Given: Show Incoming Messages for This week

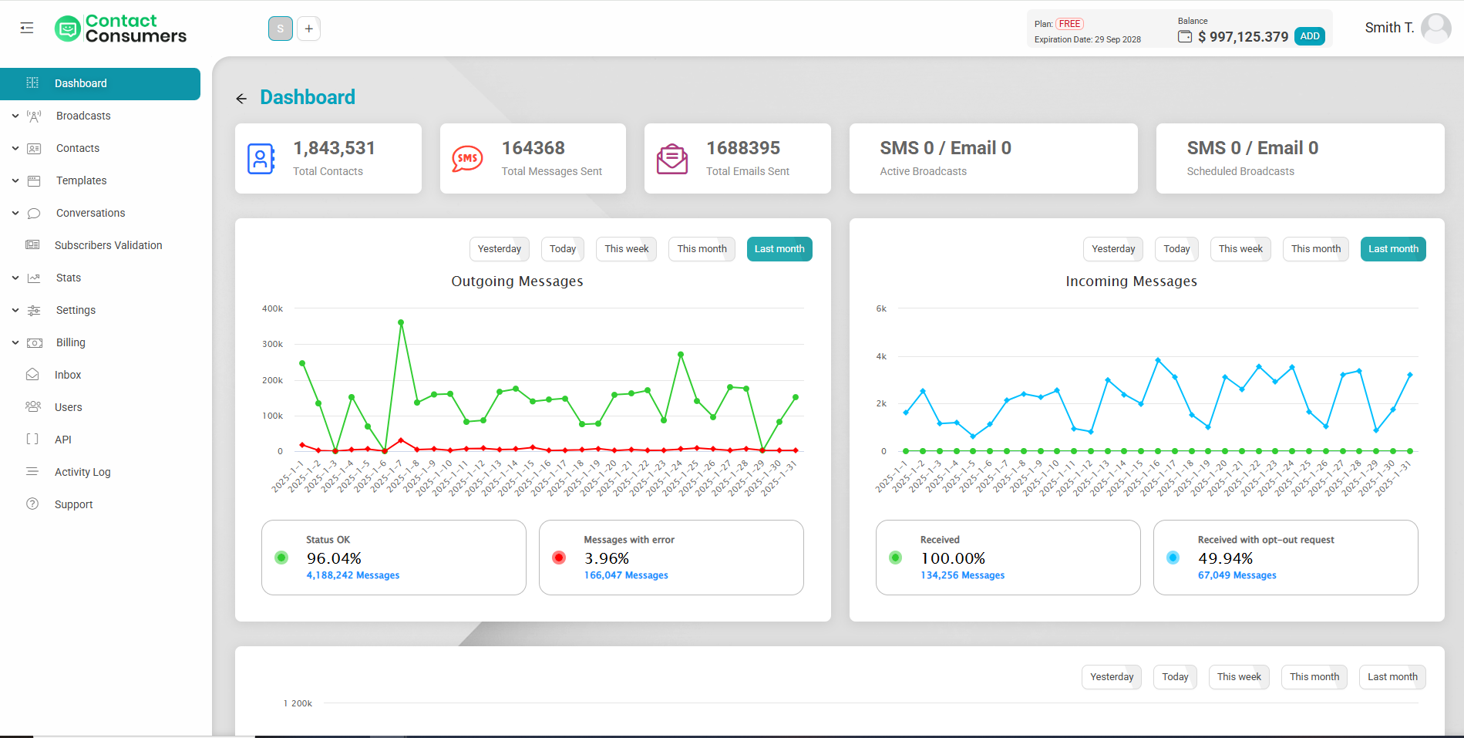Looking at the screenshot, I should click(1240, 249).
